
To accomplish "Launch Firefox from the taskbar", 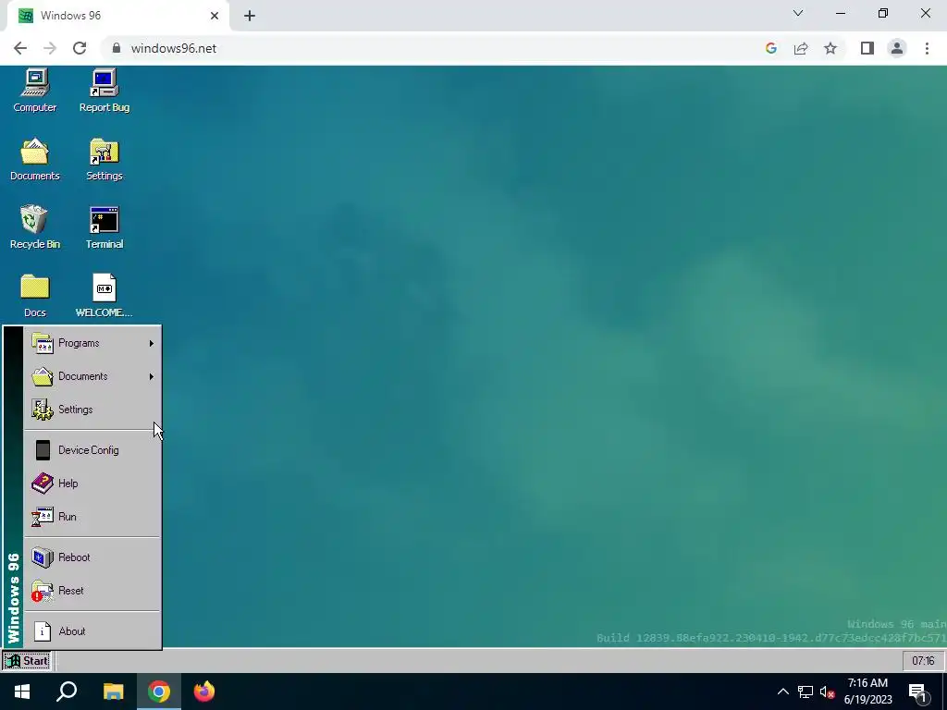I will (204, 692).
